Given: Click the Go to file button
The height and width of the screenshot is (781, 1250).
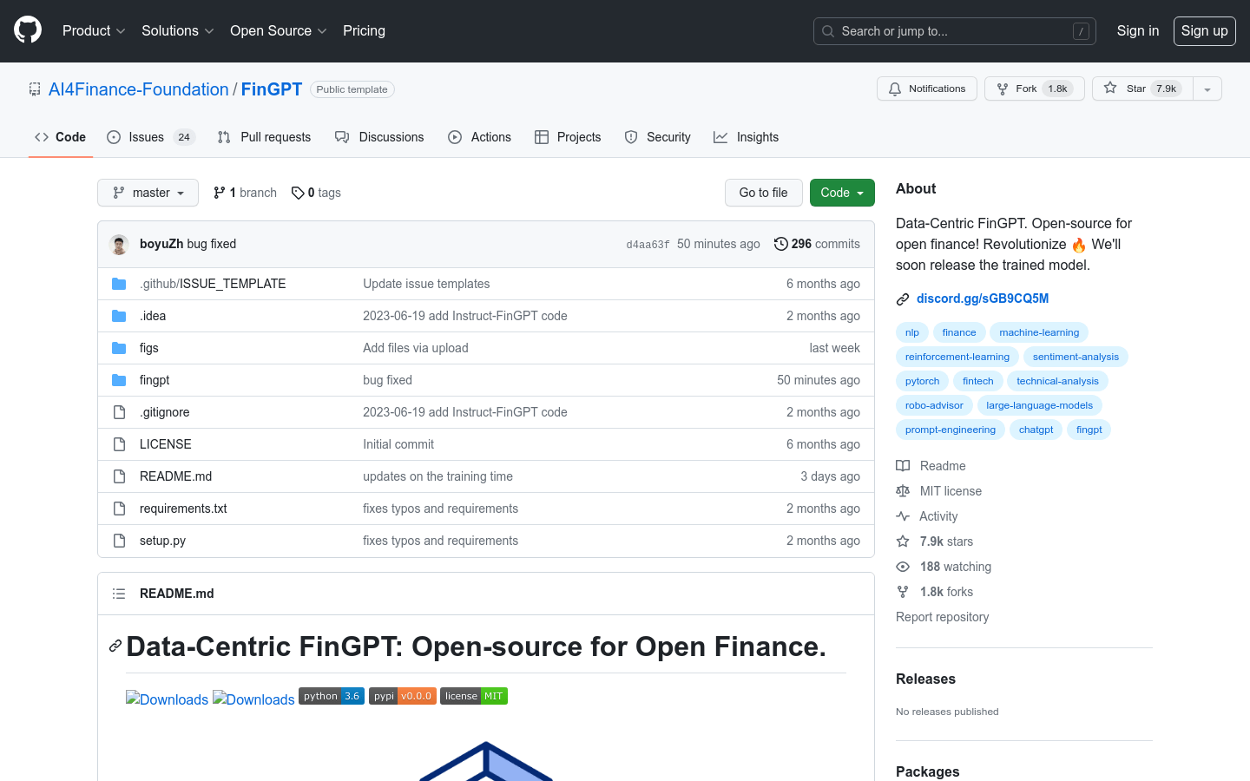Looking at the screenshot, I should click(x=763, y=193).
